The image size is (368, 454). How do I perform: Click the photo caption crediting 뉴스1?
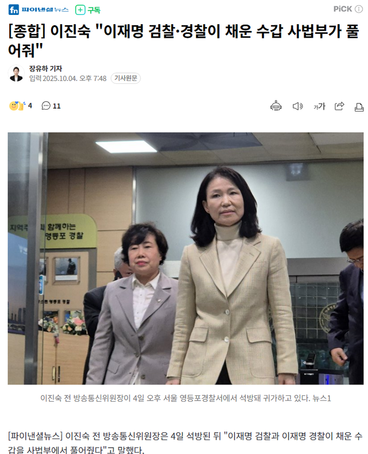click(186, 398)
